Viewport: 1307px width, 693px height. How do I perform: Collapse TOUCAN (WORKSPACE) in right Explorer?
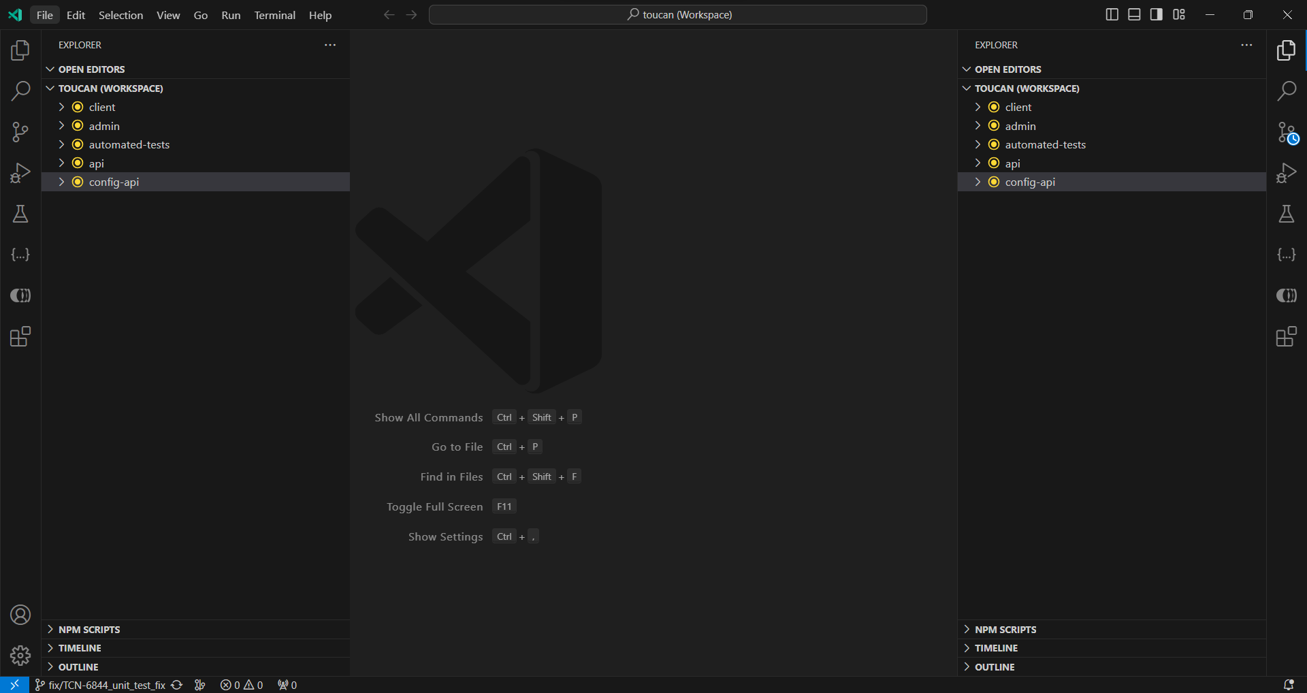967,88
